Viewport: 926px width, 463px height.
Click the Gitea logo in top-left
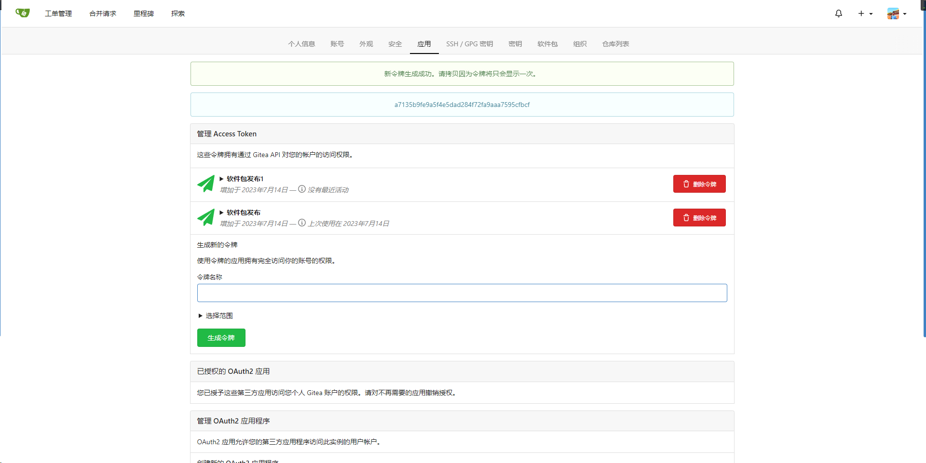(22, 13)
